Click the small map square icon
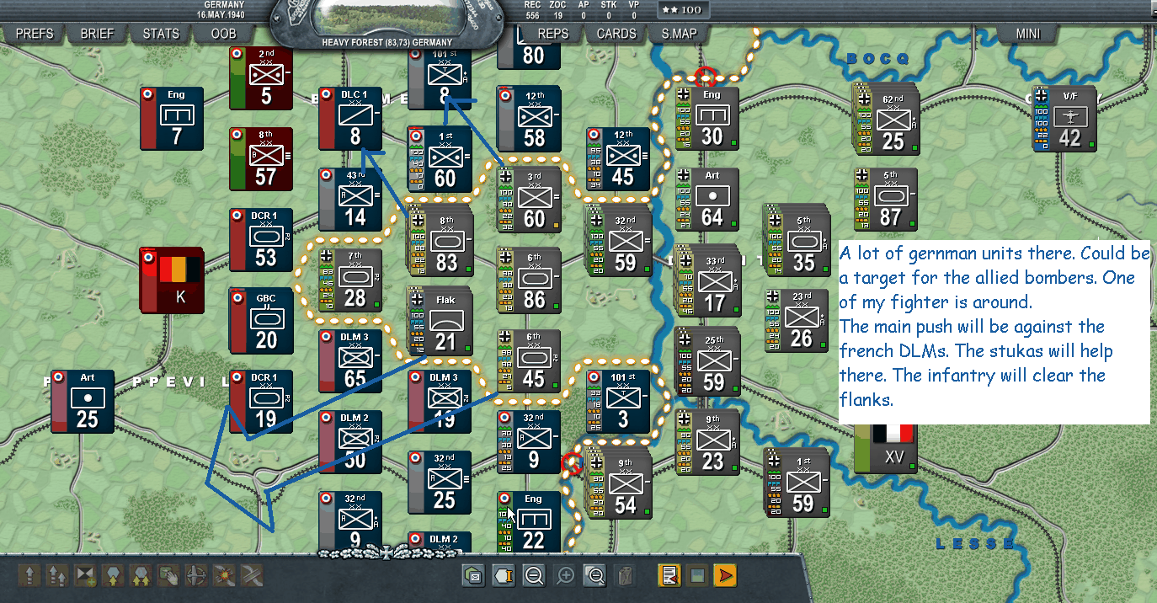 coord(697,576)
